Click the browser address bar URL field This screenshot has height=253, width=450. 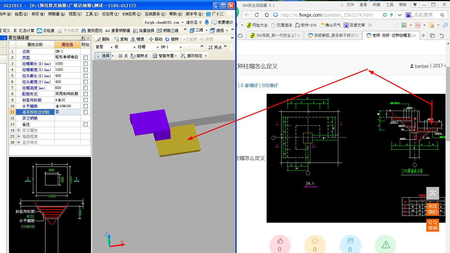[x=326, y=15]
